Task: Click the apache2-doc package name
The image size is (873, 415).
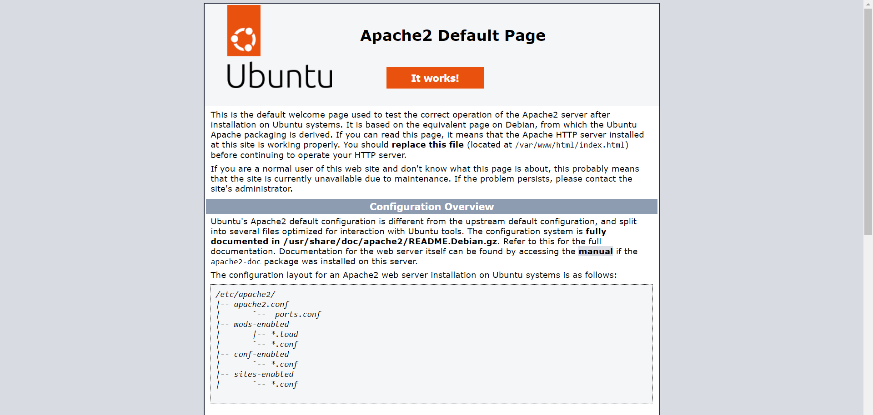Action: (x=236, y=262)
